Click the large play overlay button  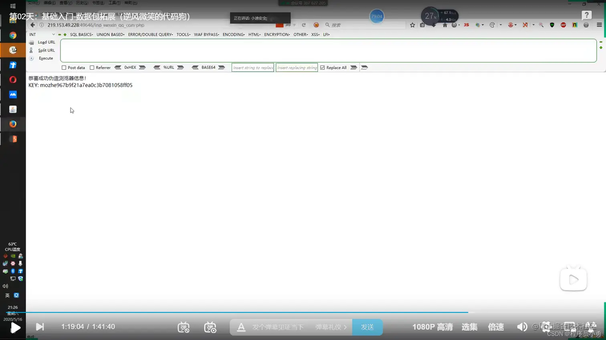point(574,279)
